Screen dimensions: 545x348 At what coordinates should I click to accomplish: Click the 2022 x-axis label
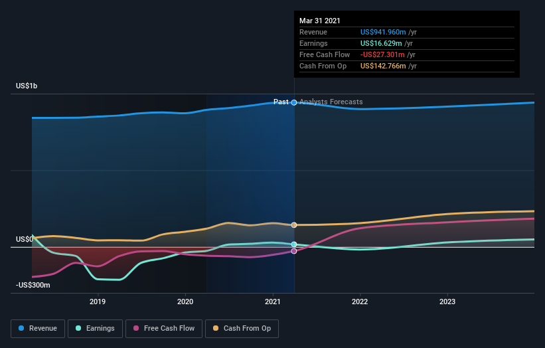pyautogui.click(x=360, y=302)
